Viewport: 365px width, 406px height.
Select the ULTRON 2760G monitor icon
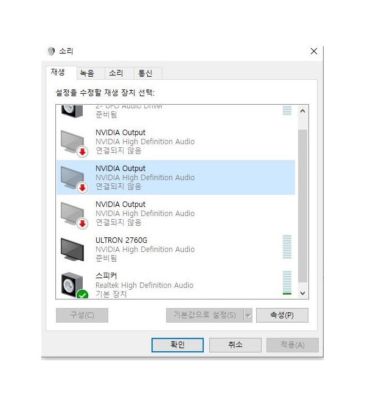pos(72,250)
